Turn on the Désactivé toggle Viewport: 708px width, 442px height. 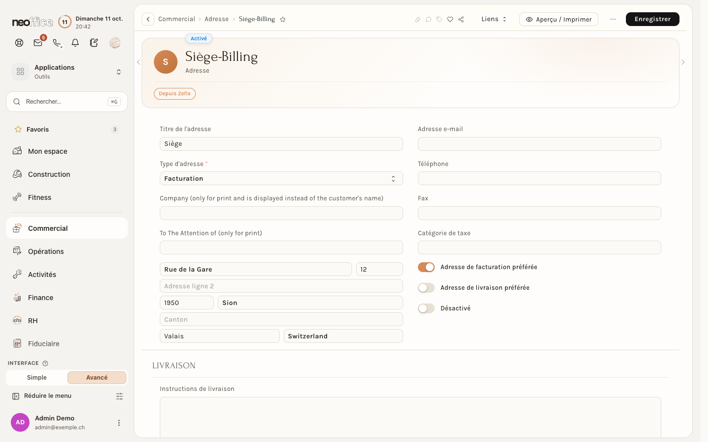pyautogui.click(x=426, y=308)
